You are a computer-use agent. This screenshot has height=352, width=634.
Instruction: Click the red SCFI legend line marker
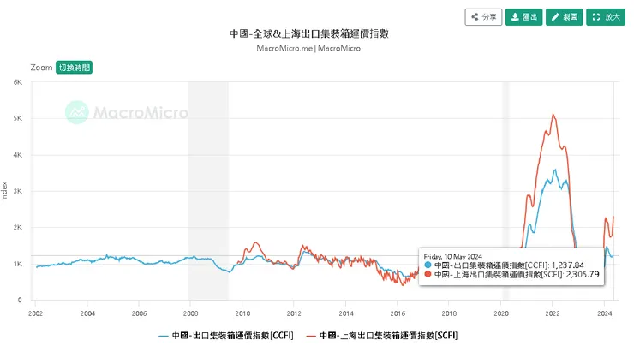(312, 335)
